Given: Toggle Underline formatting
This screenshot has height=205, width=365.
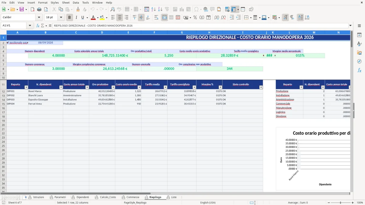Looking at the screenshot, I should 82,18.
